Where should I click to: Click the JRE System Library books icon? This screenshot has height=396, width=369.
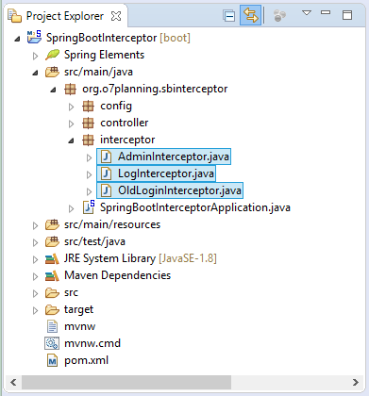[x=52, y=258]
